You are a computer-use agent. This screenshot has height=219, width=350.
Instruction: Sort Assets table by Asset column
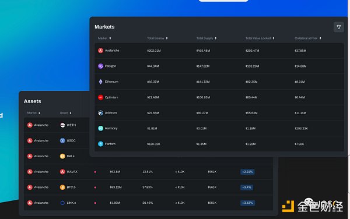pyautogui.click(x=65, y=113)
